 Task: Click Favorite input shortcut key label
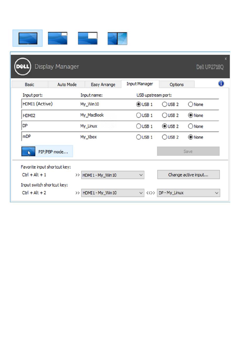coord(46,167)
